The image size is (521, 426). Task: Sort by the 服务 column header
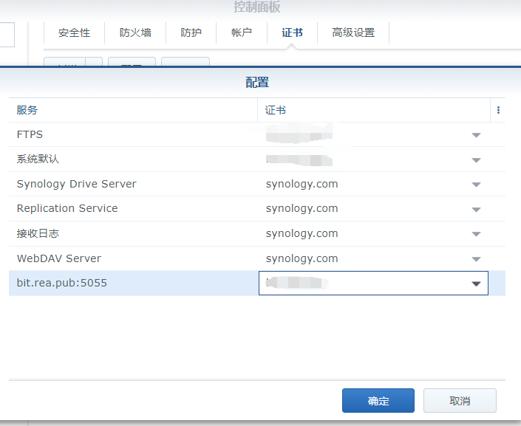(x=133, y=110)
